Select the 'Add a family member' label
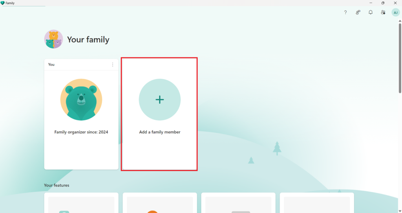 point(160,132)
